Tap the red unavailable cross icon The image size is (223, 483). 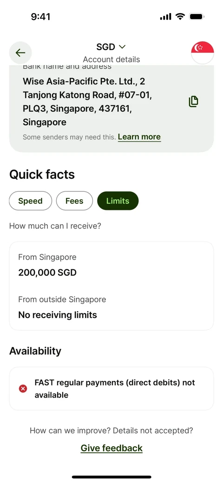click(23, 389)
